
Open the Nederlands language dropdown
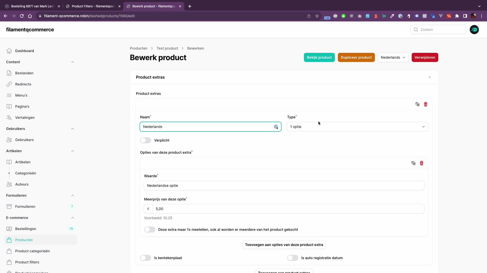point(393,57)
